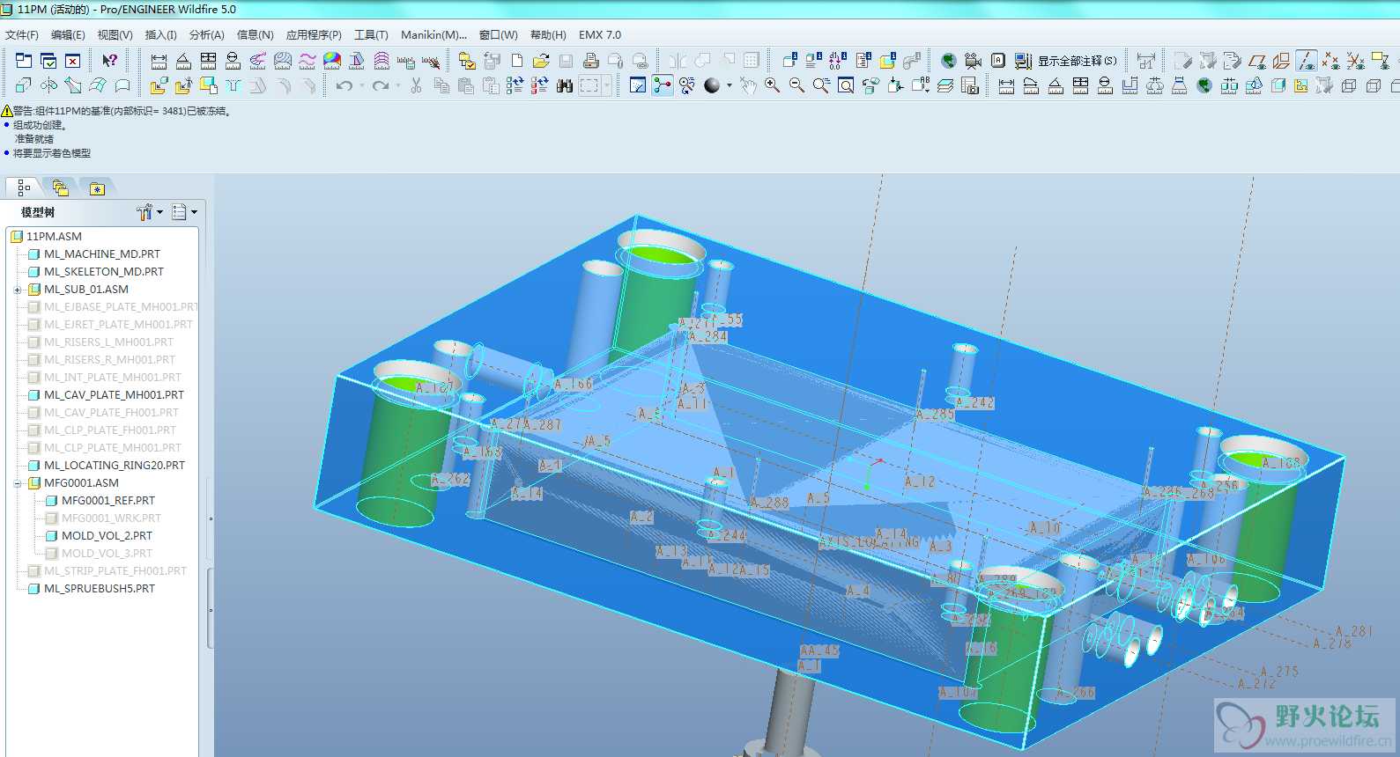The width and height of the screenshot is (1400, 757).
Task: Select ML_SPRUEBUSH5.PRT in the tree
Action: pos(100,589)
